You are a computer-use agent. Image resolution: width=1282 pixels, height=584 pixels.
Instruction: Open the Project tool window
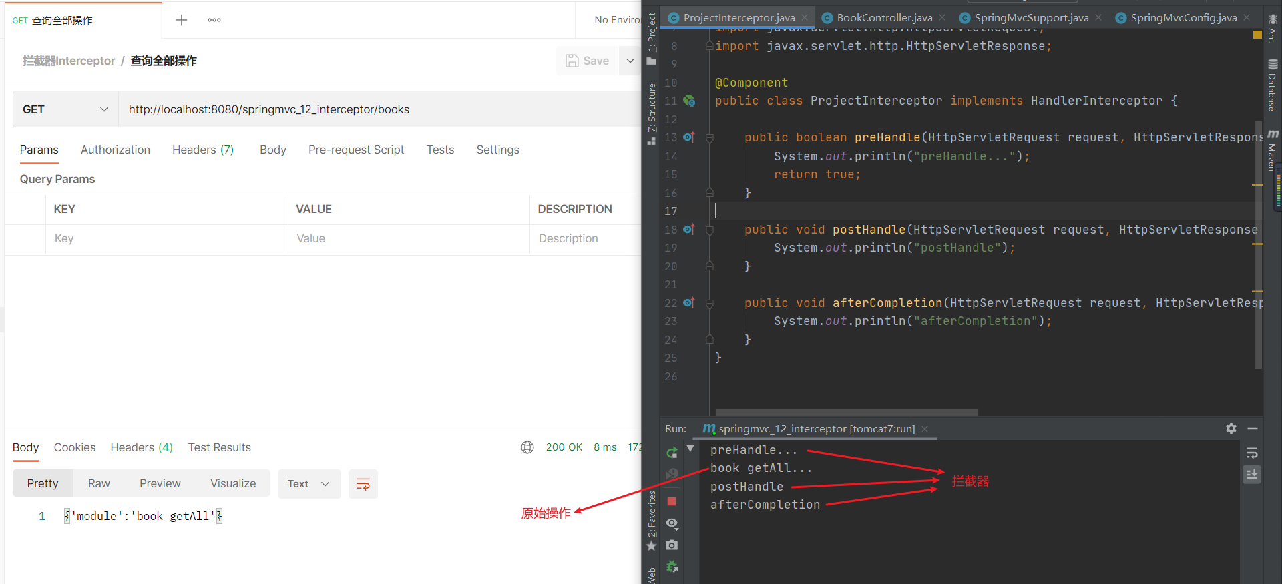click(x=652, y=38)
